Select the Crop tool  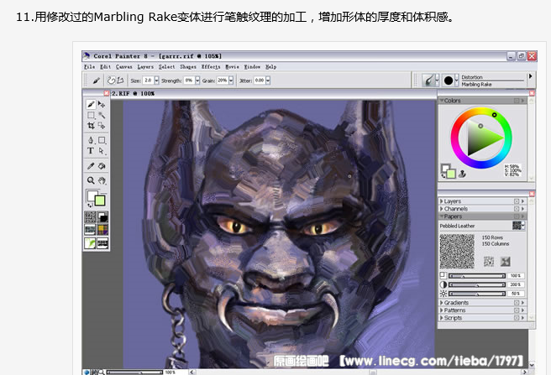[91, 126]
